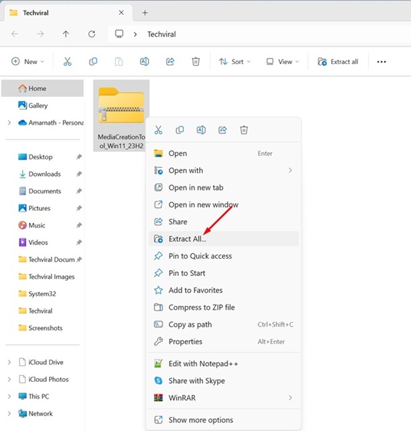Click the pin icon beside Downloads
This screenshot has width=411, height=431.
[79, 174]
